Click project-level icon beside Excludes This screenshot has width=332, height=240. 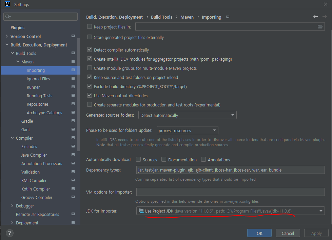73,146
